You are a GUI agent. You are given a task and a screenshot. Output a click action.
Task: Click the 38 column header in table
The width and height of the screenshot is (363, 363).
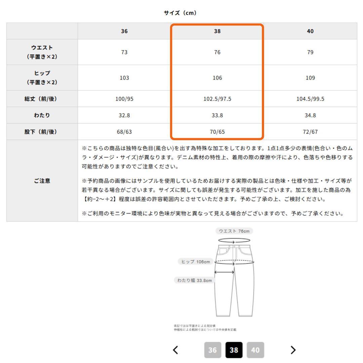pos(217,31)
